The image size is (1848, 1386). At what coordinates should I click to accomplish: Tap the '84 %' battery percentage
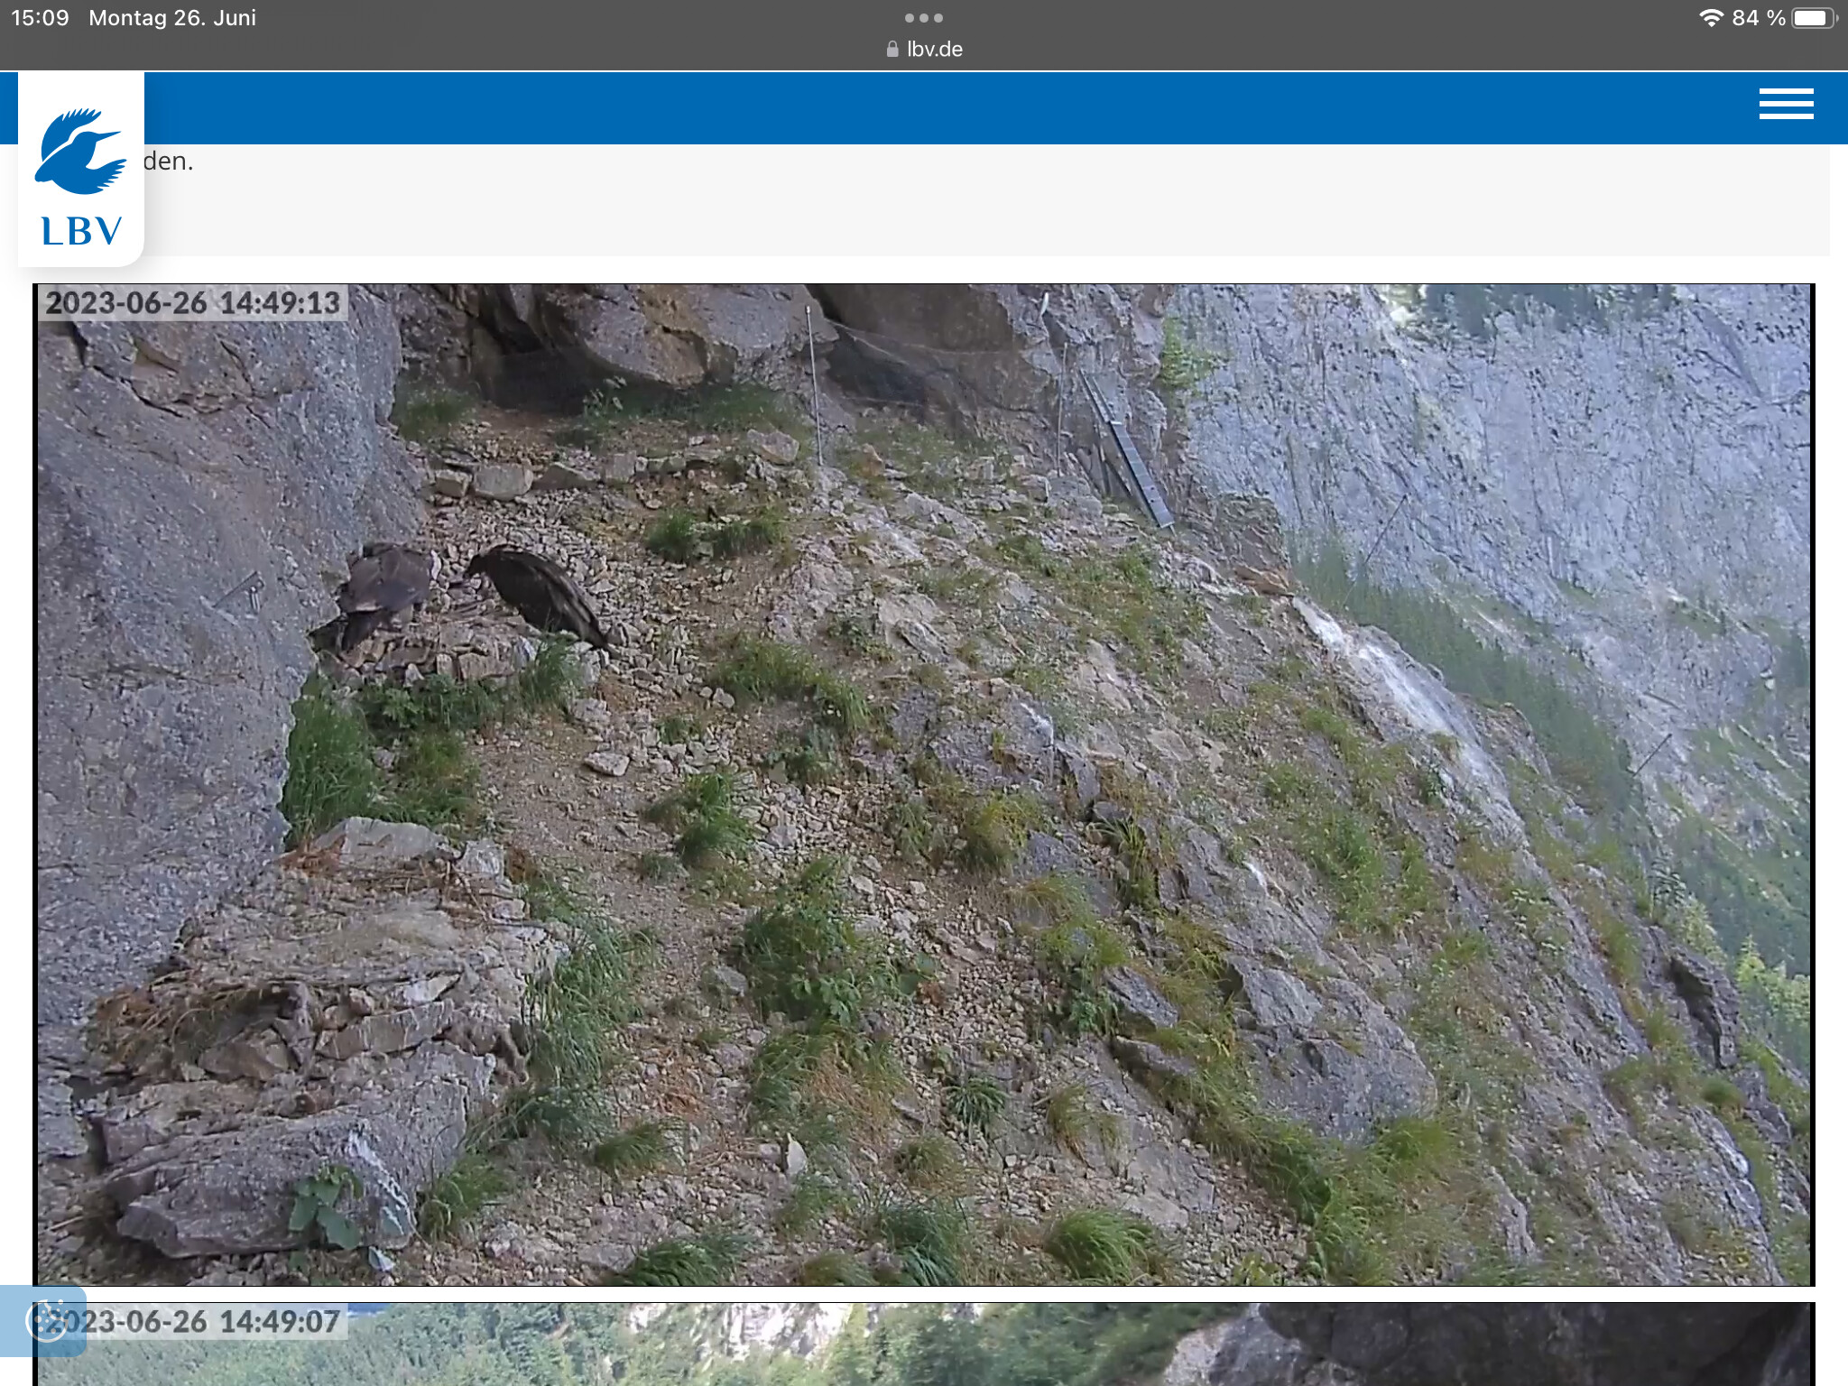pos(1759,18)
